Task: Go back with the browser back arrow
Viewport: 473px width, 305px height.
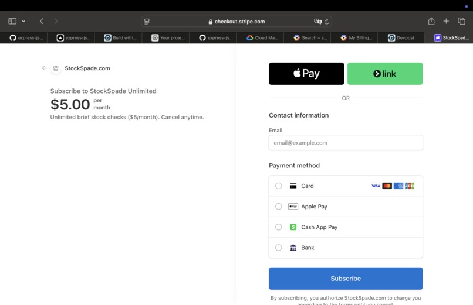Action: (x=42, y=21)
